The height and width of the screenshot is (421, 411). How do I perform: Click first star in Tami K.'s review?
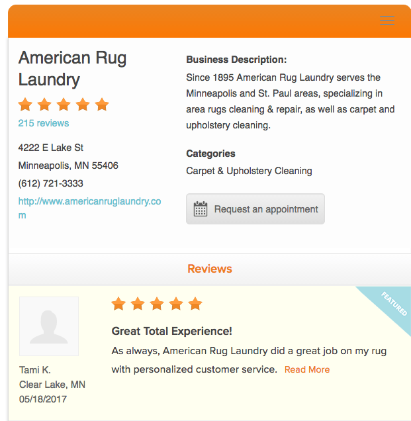click(x=118, y=304)
